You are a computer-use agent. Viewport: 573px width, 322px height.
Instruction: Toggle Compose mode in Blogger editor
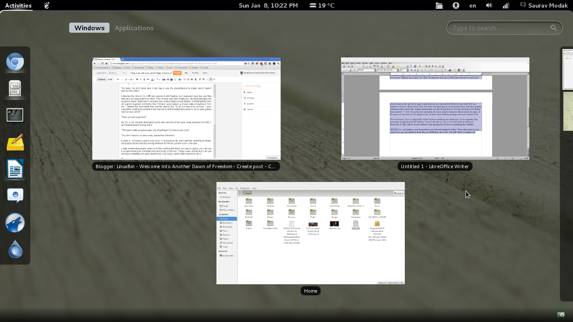click(x=102, y=79)
